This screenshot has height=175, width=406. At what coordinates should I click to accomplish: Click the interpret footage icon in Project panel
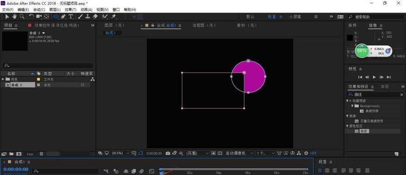pos(4,154)
